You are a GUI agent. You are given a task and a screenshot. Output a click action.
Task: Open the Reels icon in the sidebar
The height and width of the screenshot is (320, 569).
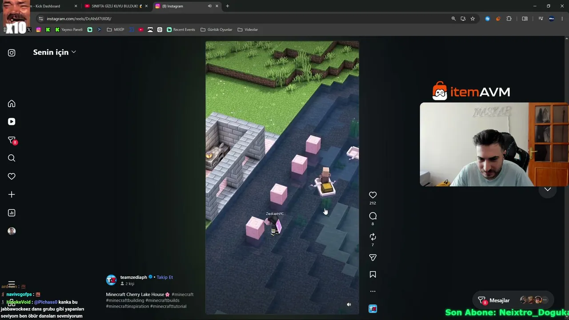12,122
